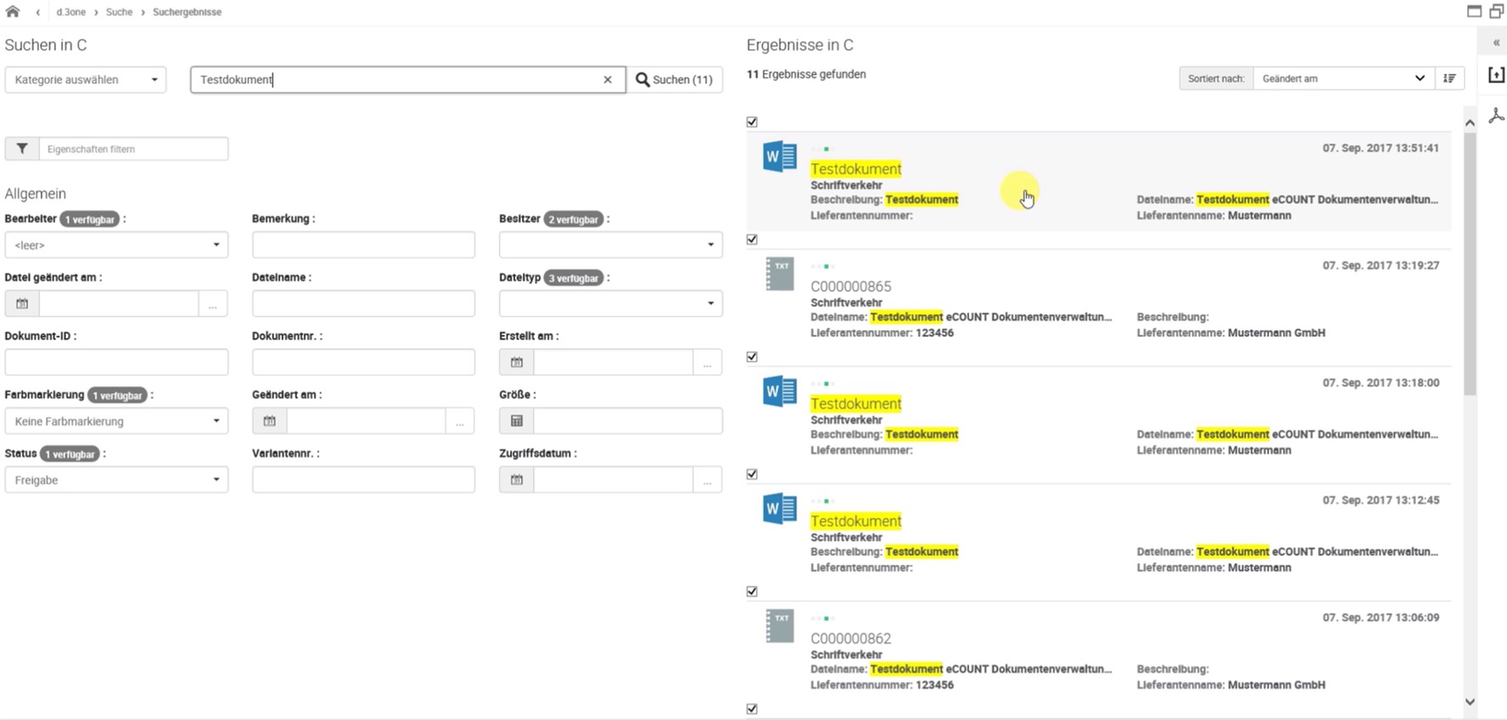
Task: Toggle sort order icon next to sort dropdown
Action: [x=1449, y=78]
